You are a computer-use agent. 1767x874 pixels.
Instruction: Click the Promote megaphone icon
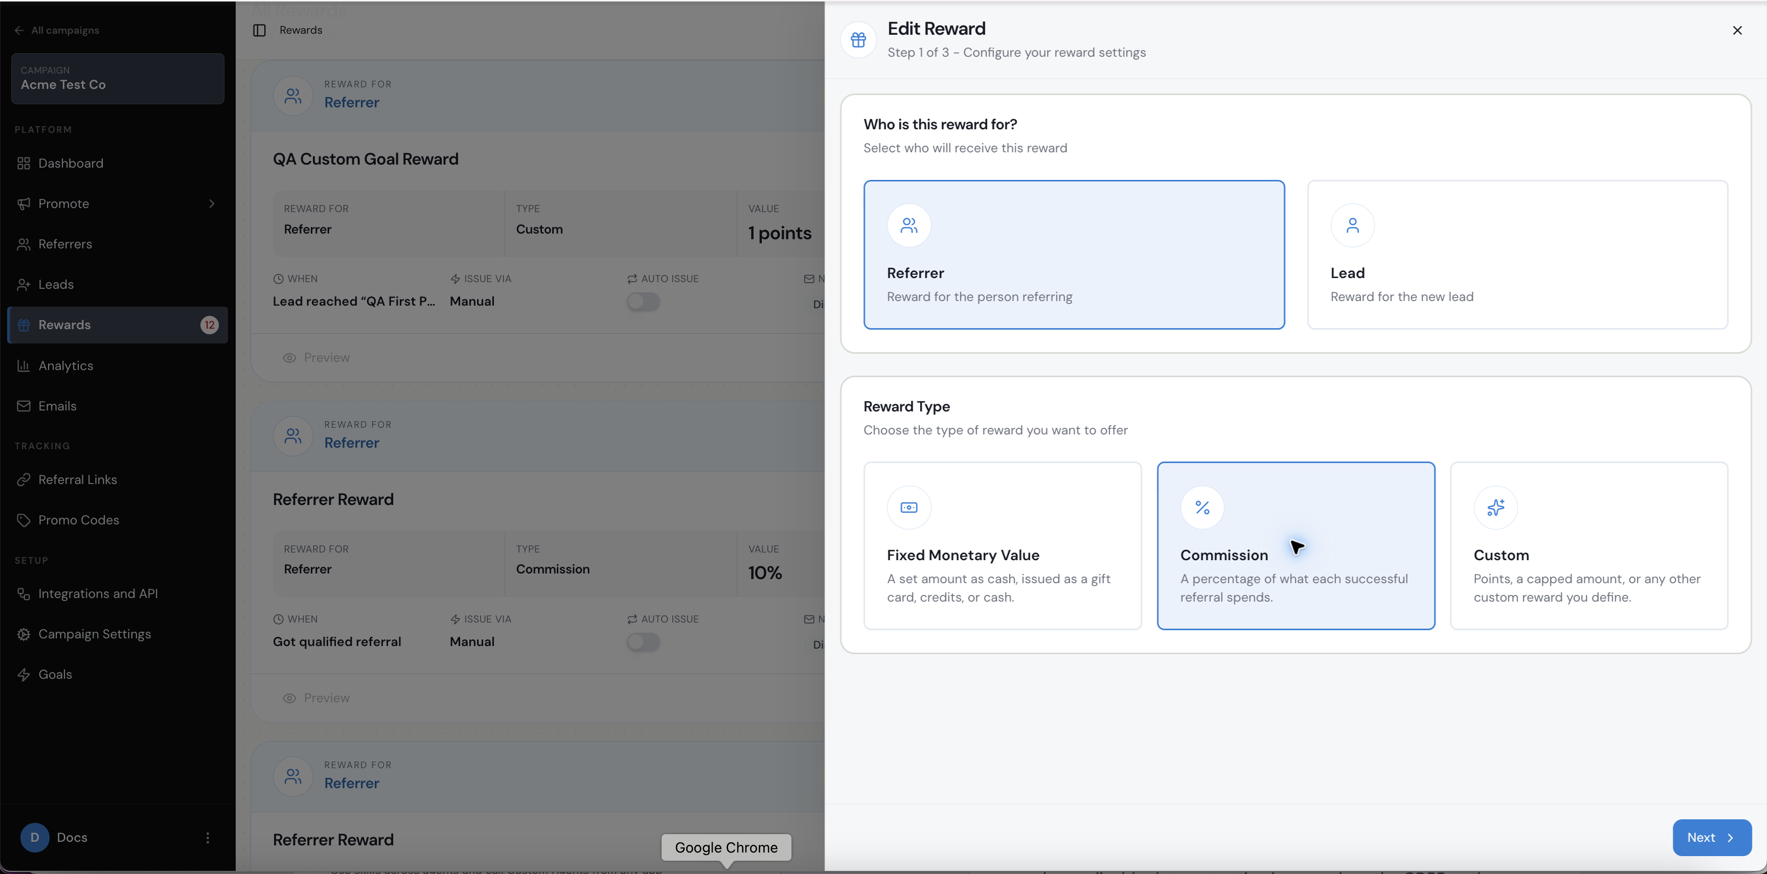click(x=24, y=203)
